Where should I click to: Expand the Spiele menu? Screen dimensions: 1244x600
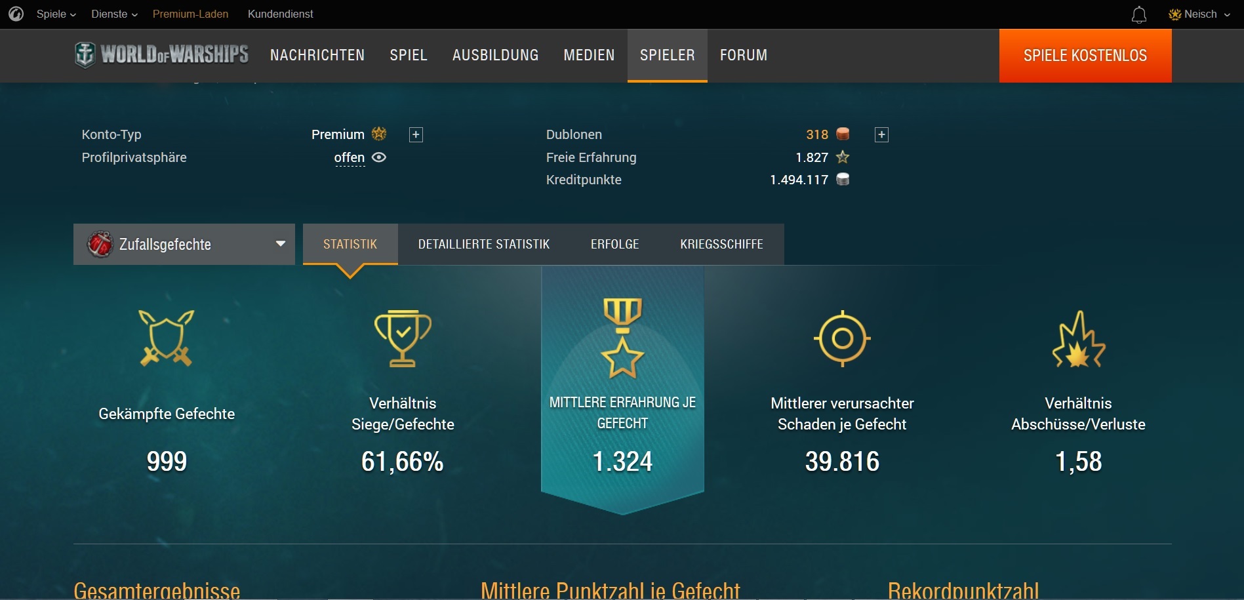pyautogui.click(x=56, y=14)
